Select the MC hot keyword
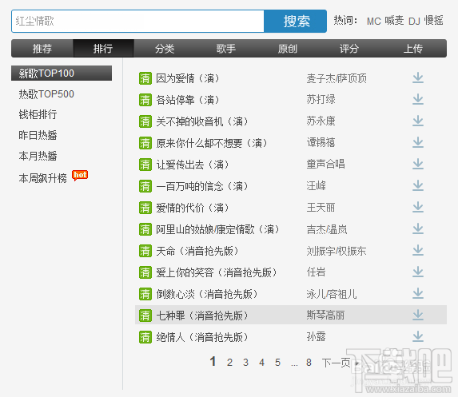 pyautogui.click(x=374, y=21)
